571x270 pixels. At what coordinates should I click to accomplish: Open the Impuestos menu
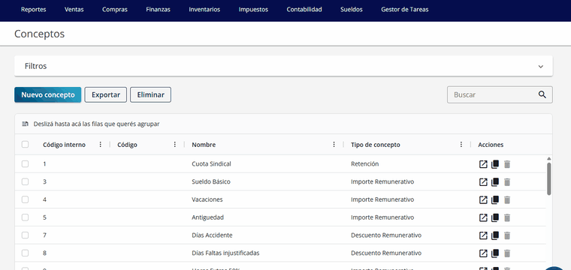[253, 10]
